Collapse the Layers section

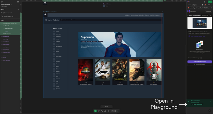(x=1, y=20)
